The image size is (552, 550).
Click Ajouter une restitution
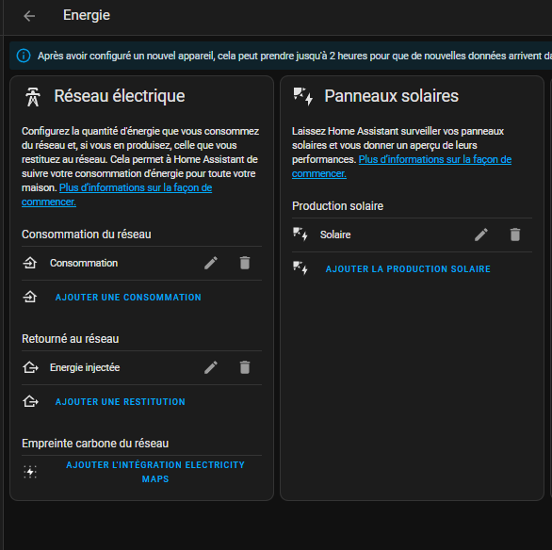click(120, 401)
